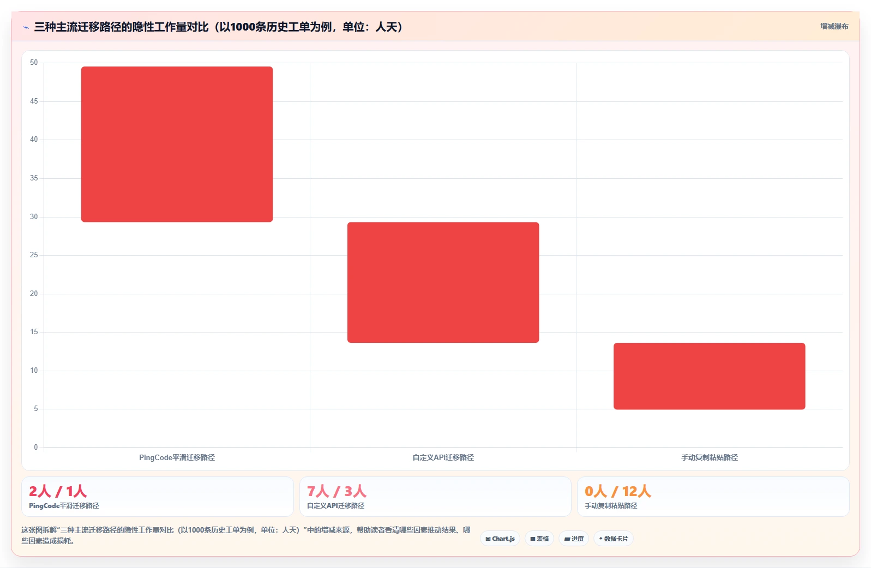Click x-axis label 'PingCode平滑迁移路径'
Viewport: 871px width, 568px height.
177,457
